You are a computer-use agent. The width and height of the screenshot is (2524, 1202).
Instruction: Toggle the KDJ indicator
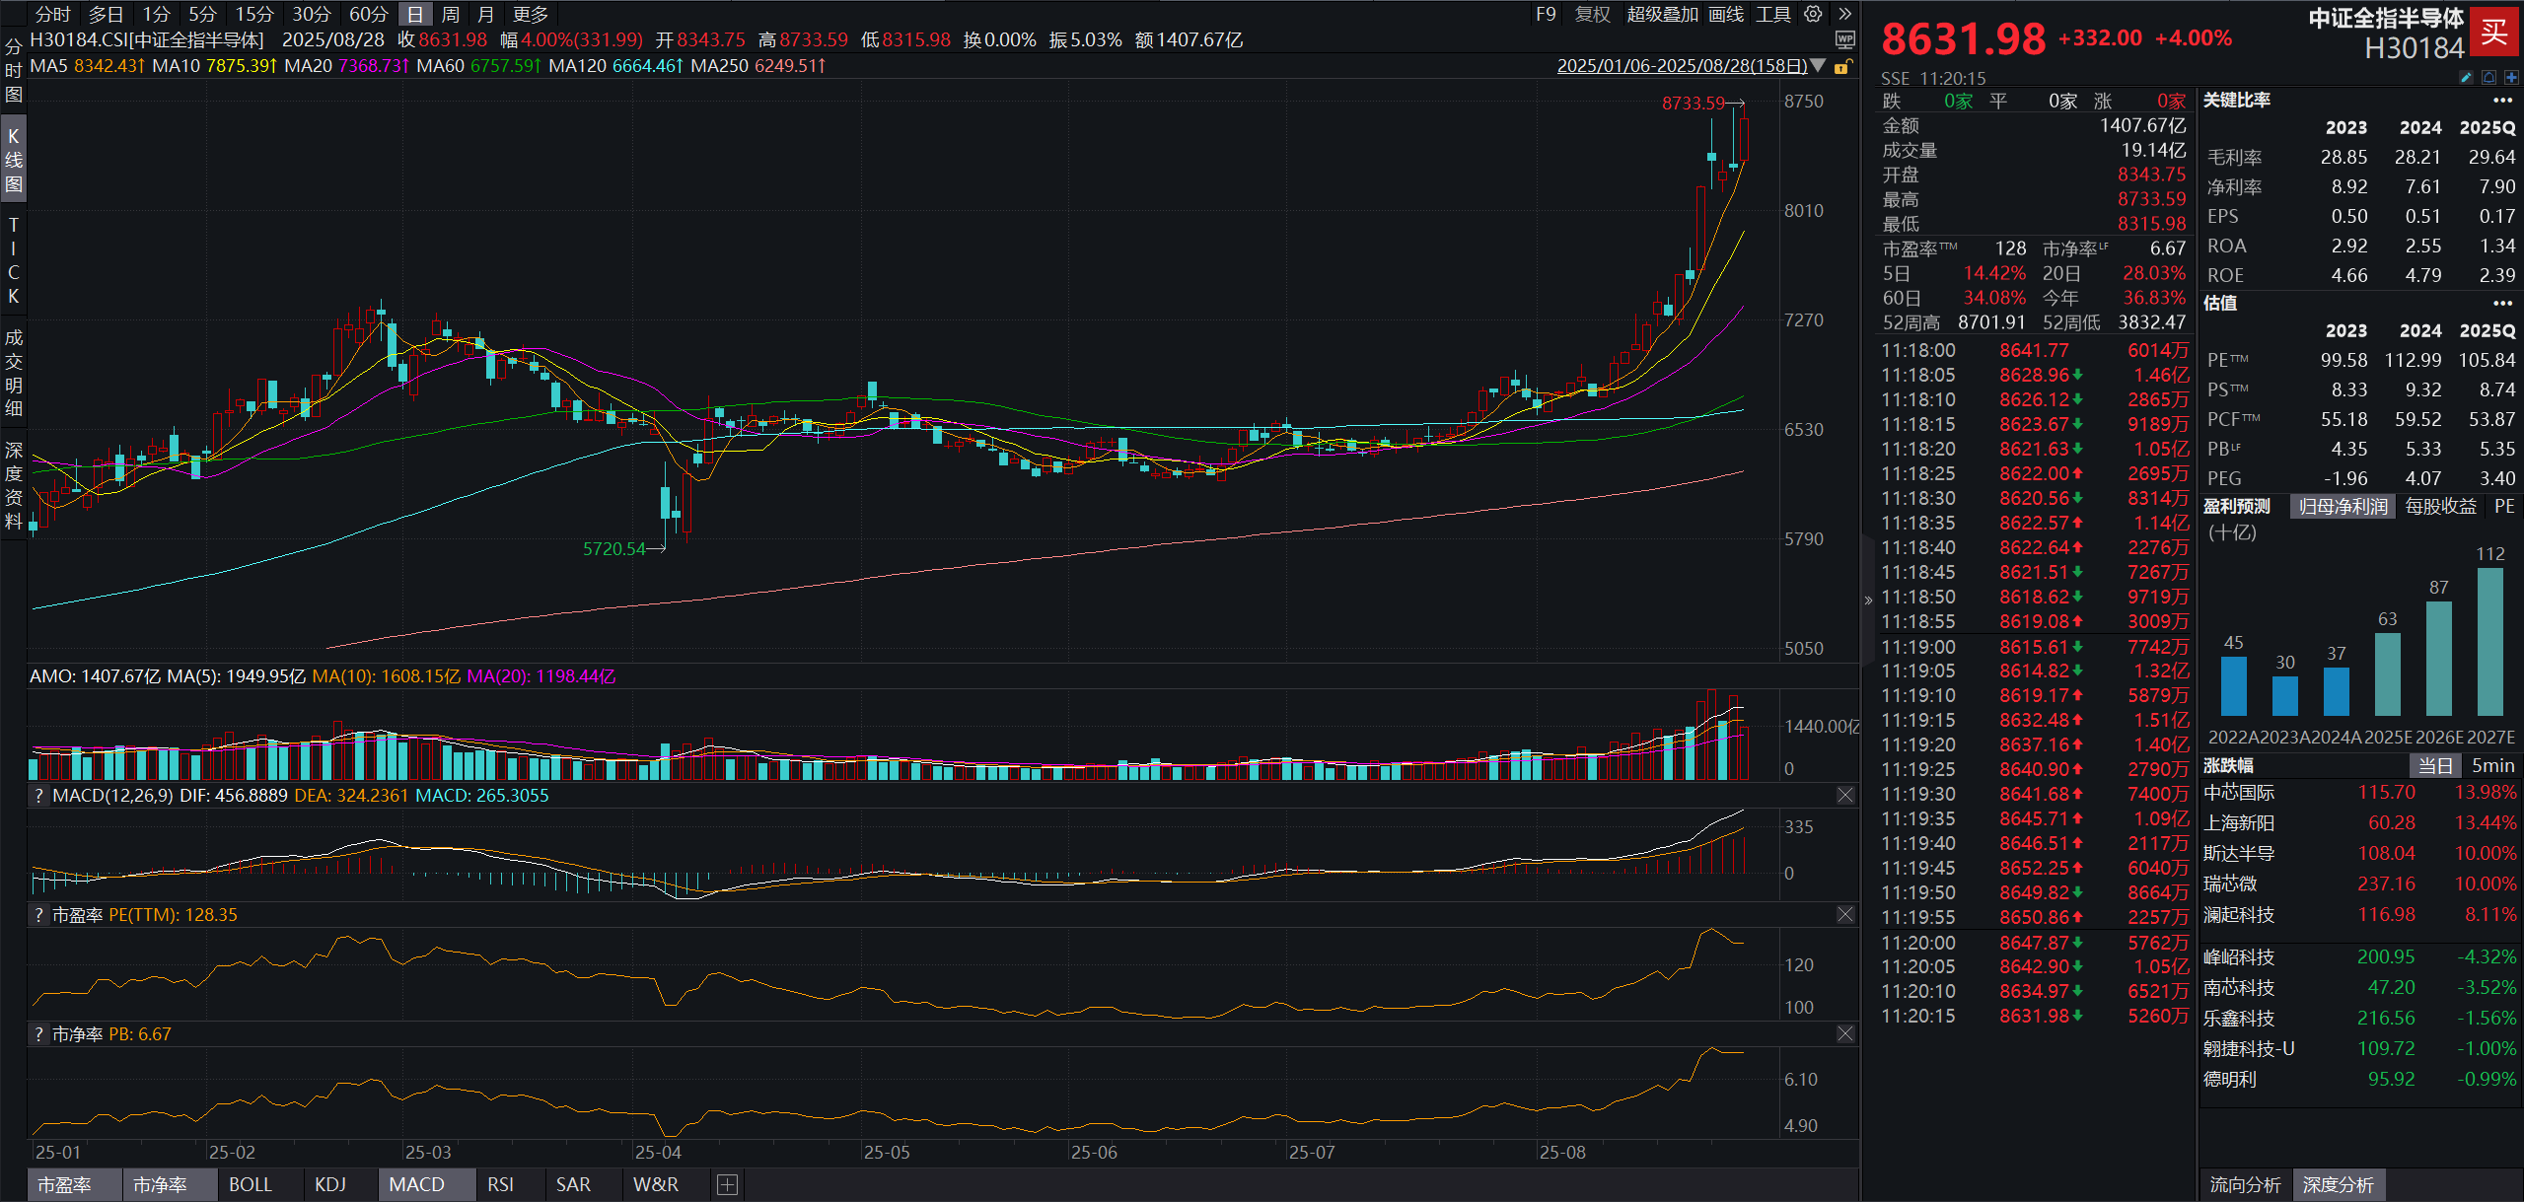(x=330, y=1184)
